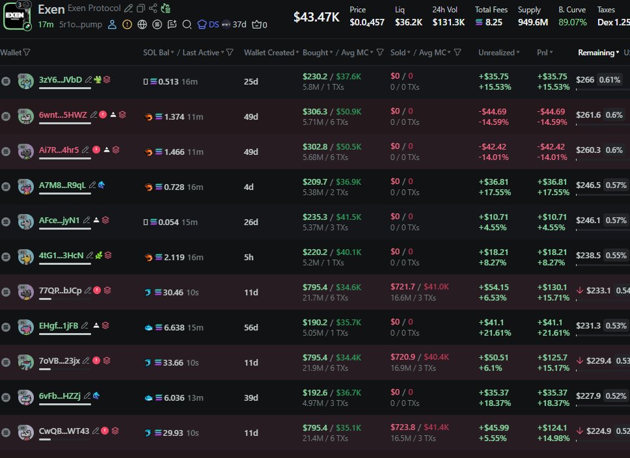
Task: Toggle the Wallet column filter funnel
Action: click(26, 53)
